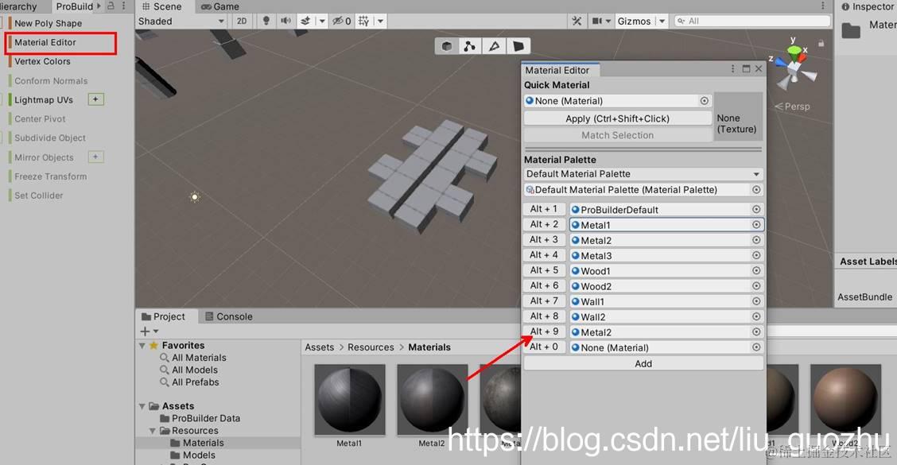Open picker circle for Wall2 slot

[x=756, y=316]
